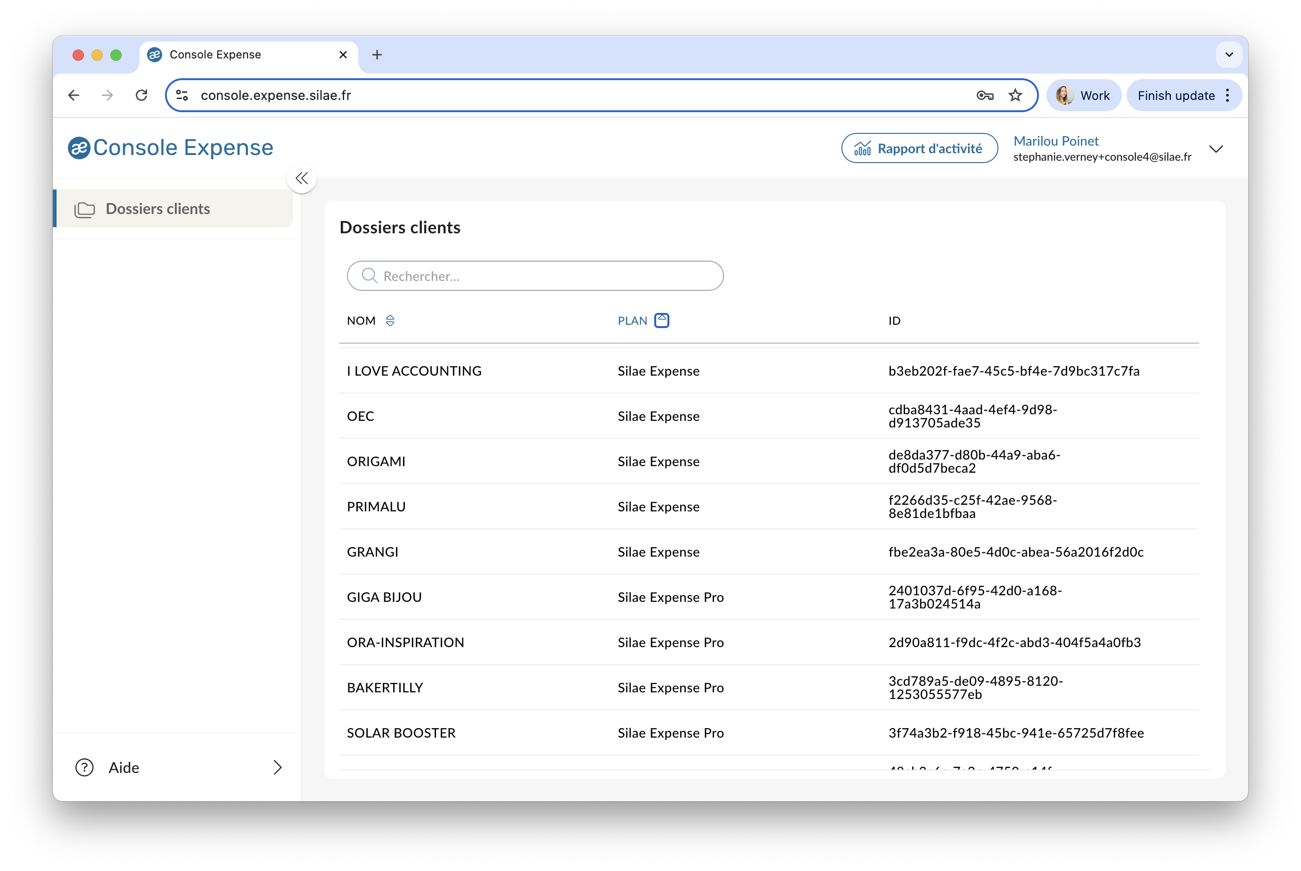Click the Dossiers clients page heading
The image size is (1301, 871).
[400, 228]
